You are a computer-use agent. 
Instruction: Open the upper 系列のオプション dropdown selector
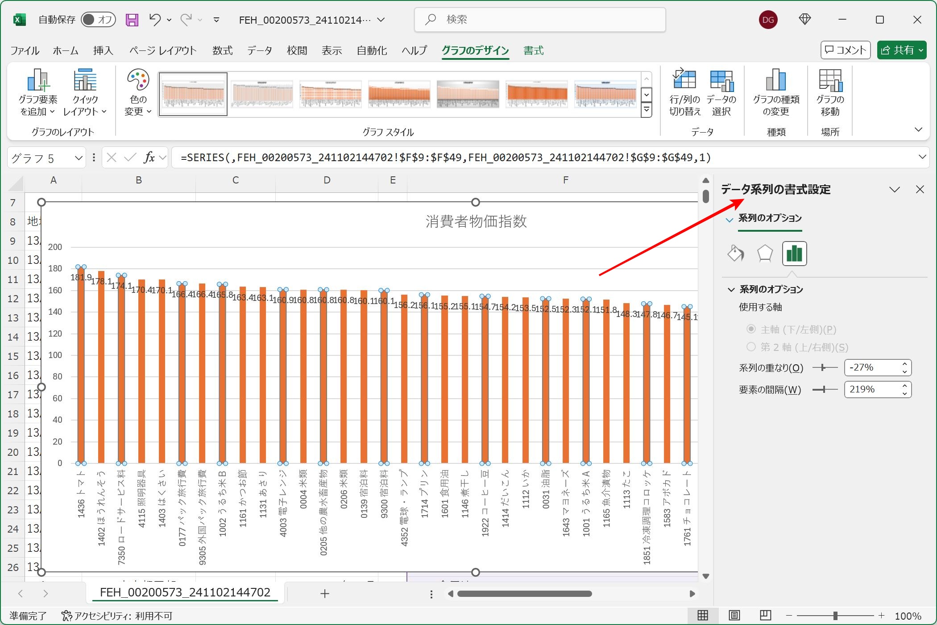click(x=730, y=219)
